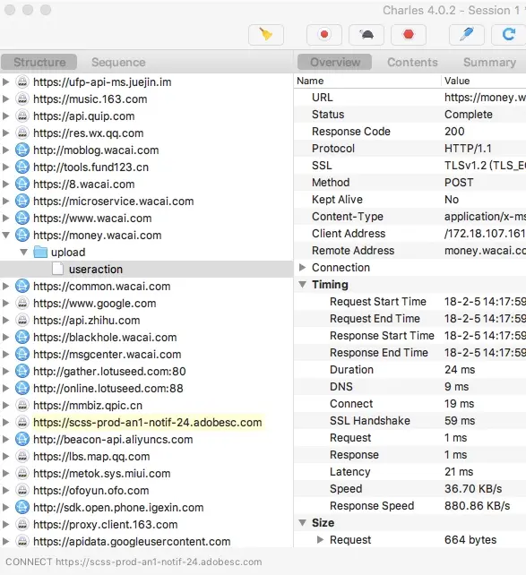Select the https://ofoyun.ofo.com row
Image resolution: width=526 pixels, height=575 pixels.
click(x=146, y=490)
